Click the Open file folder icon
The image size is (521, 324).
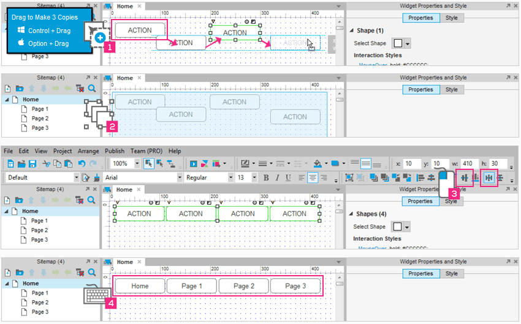20,164
